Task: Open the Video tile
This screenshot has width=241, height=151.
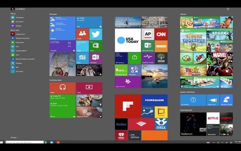Action: click(89, 88)
